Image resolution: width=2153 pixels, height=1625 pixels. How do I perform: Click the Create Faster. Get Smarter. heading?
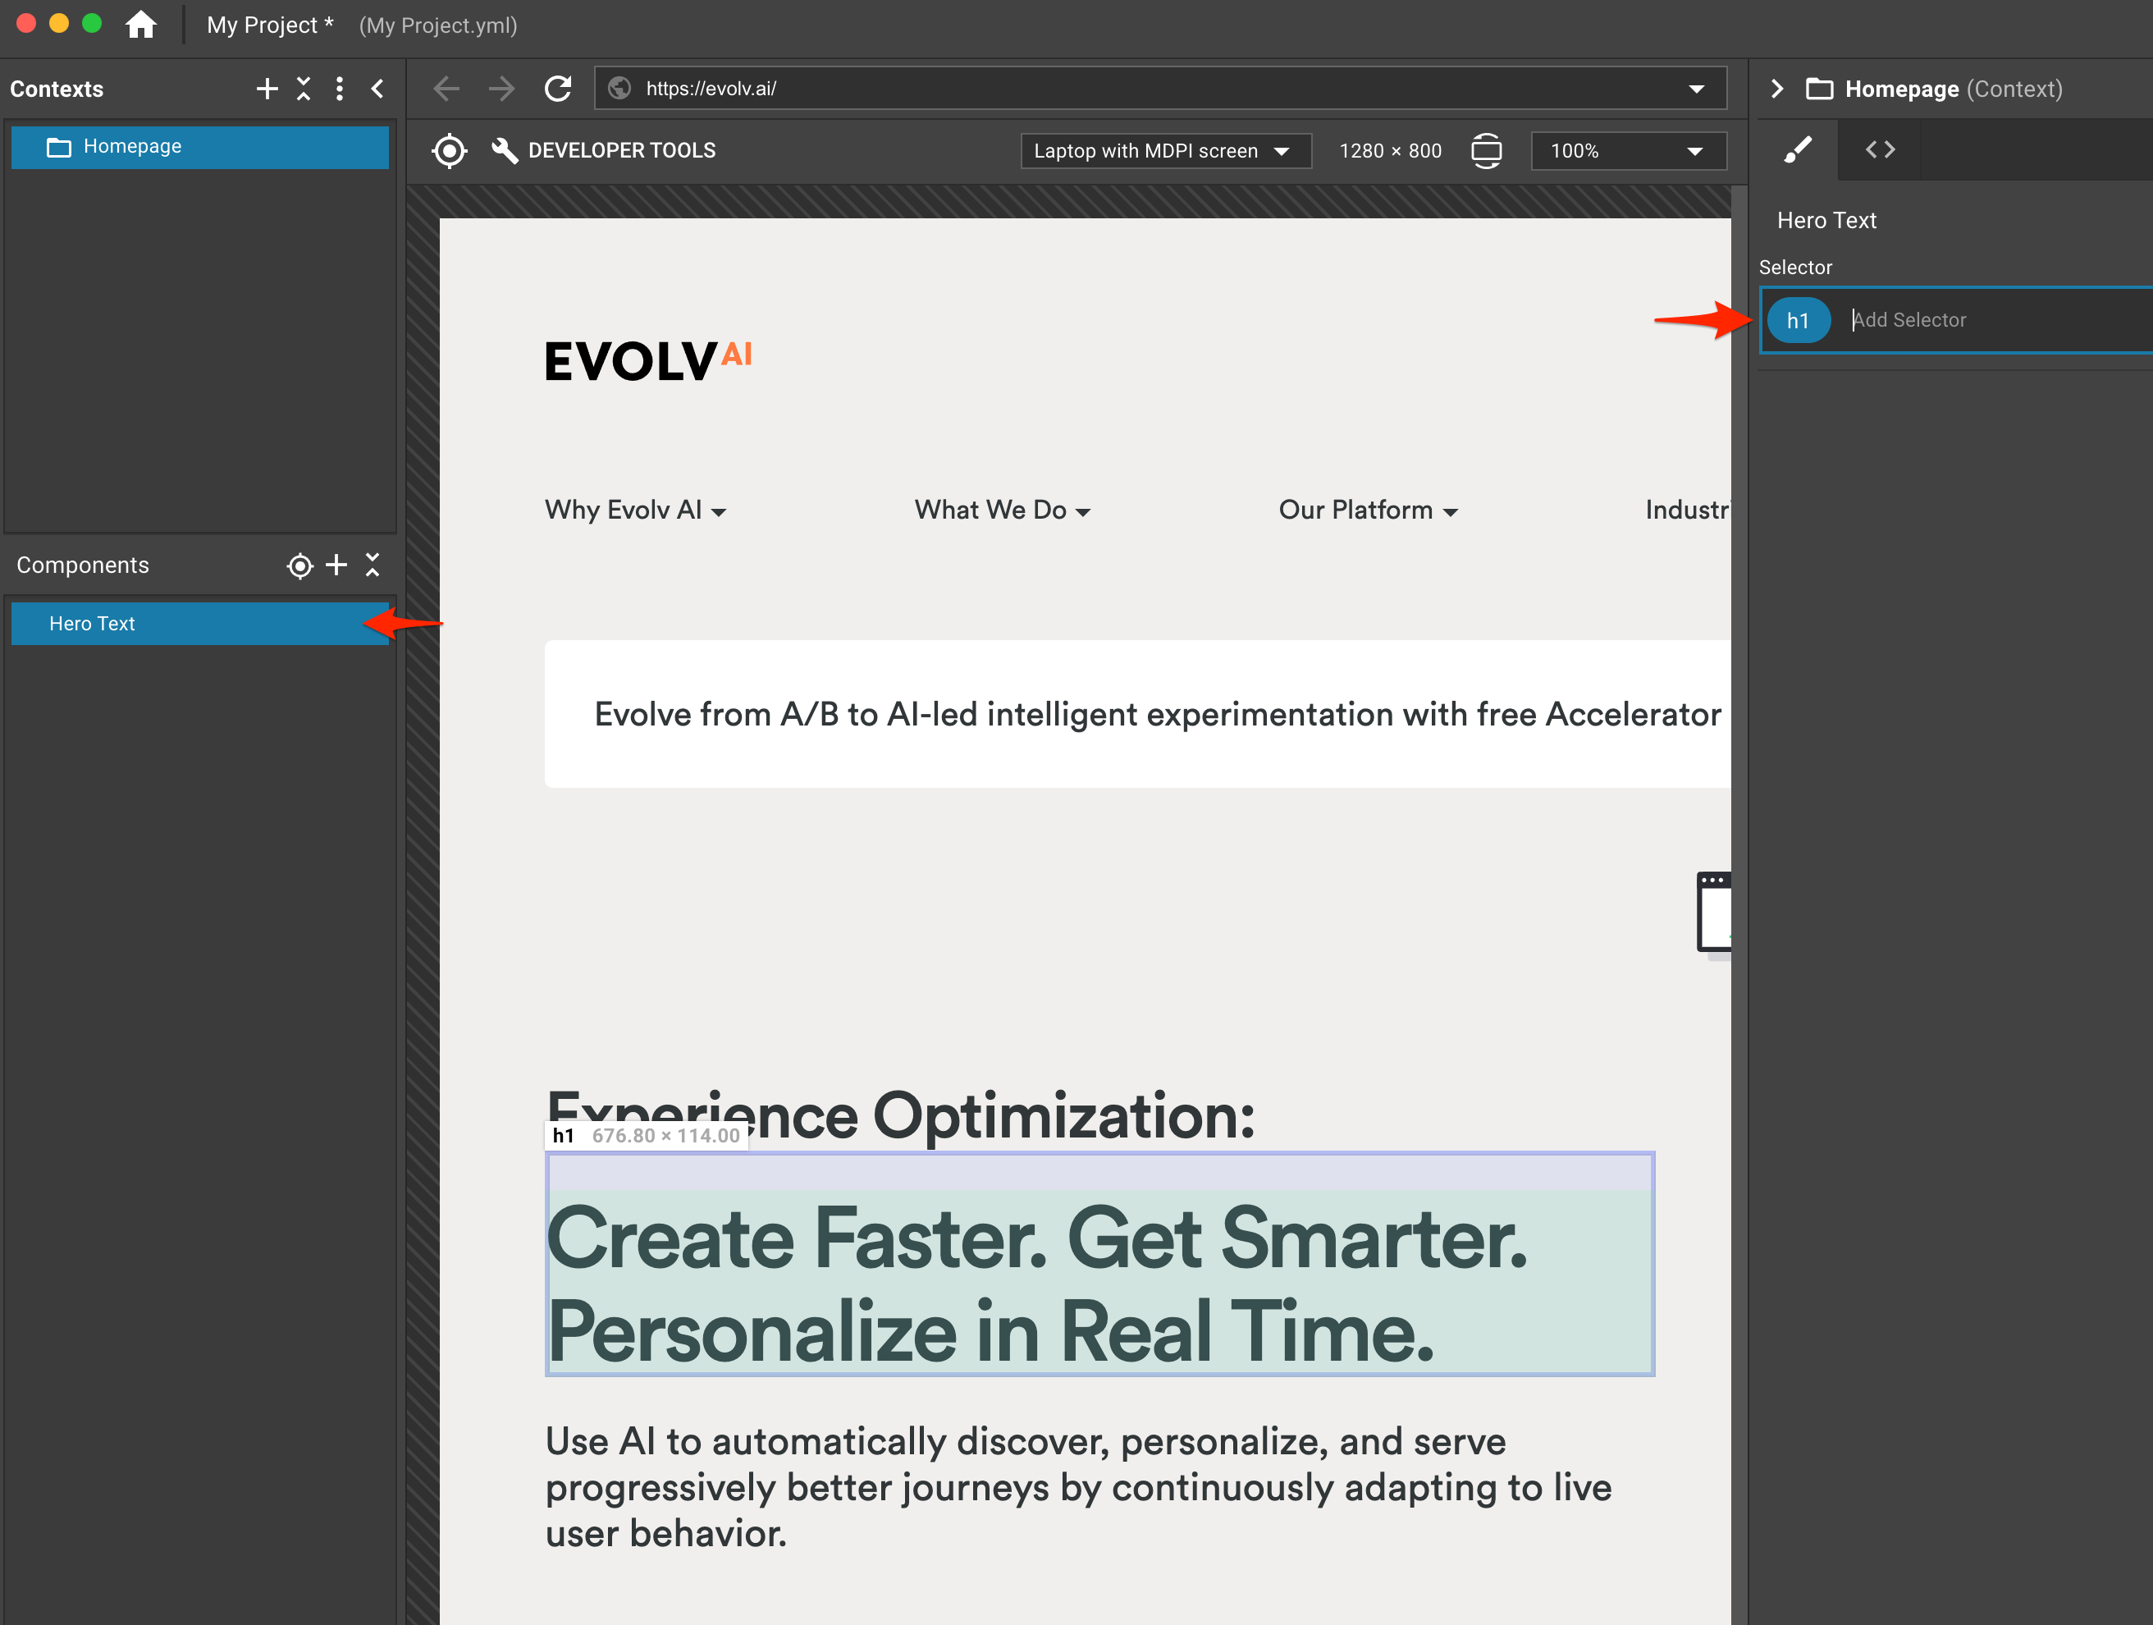(1099, 1265)
